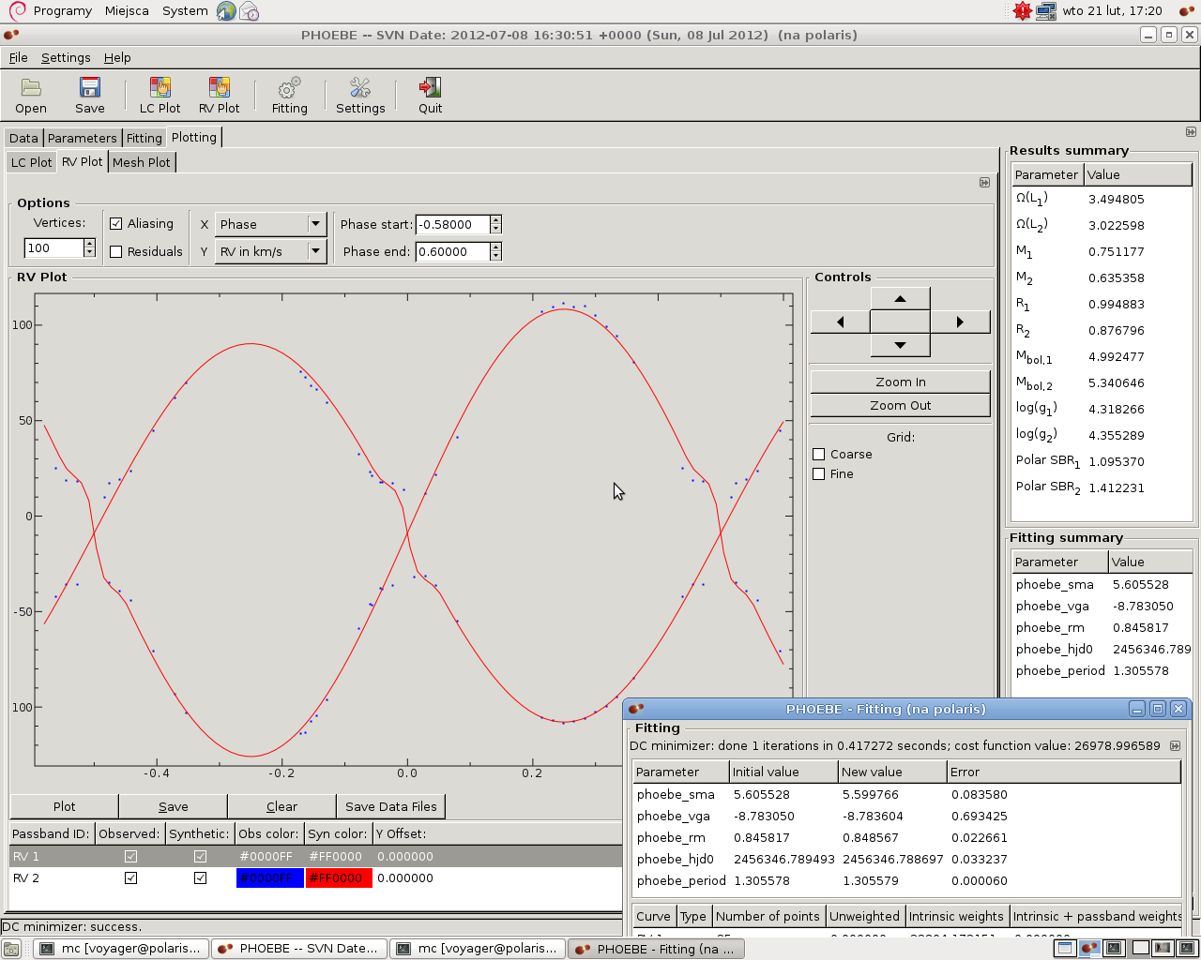The width and height of the screenshot is (1201, 960).
Task: Switch to 'PHOEBE - Fitting' in the taskbar
Action: 657,949
